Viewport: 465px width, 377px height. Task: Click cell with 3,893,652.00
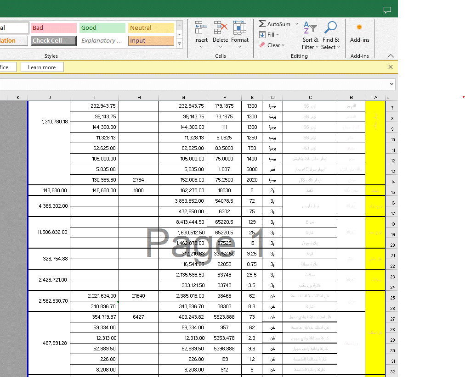183,201
